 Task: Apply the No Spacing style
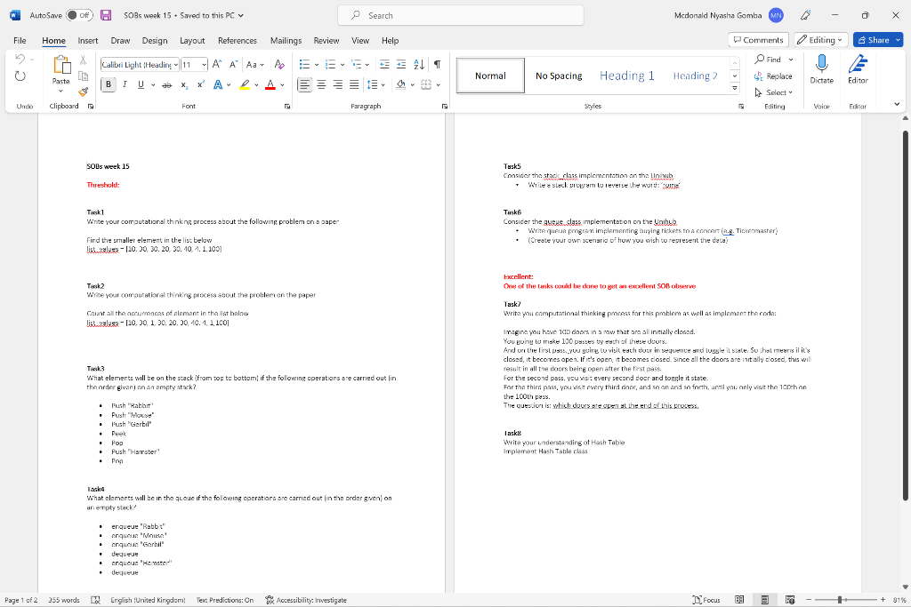coord(559,76)
